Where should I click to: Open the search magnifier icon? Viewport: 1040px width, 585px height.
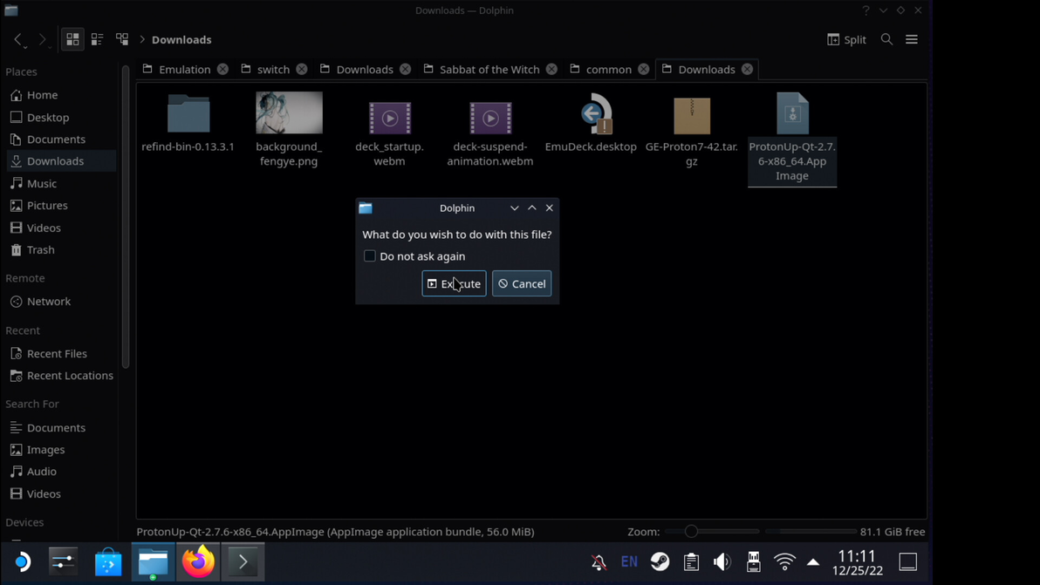pyautogui.click(x=886, y=40)
